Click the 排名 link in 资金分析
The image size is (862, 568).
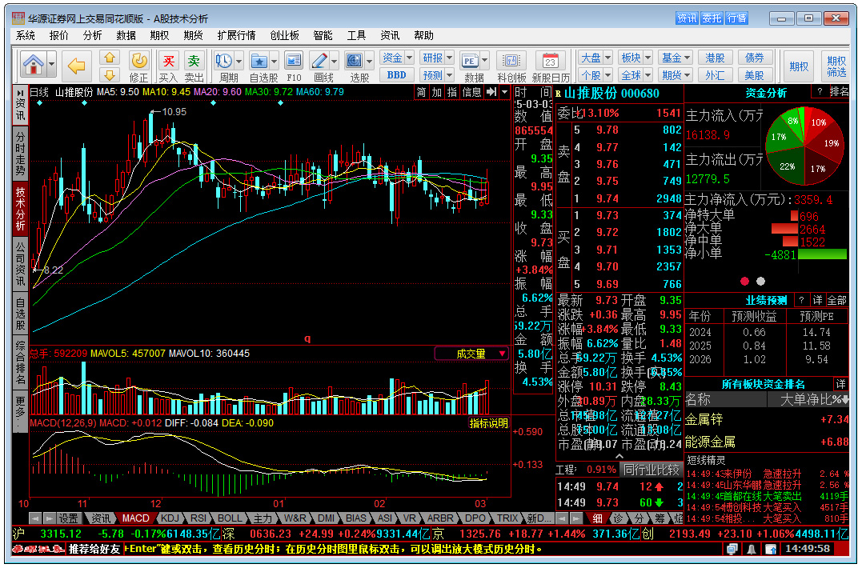coord(839,92)
